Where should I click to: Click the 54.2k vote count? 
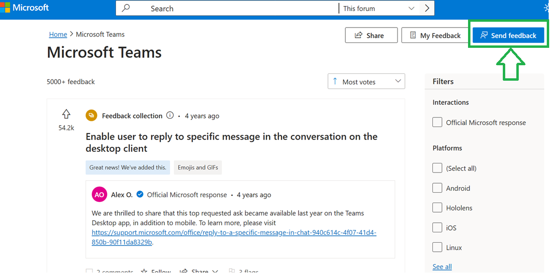click(x=66, y=128)
